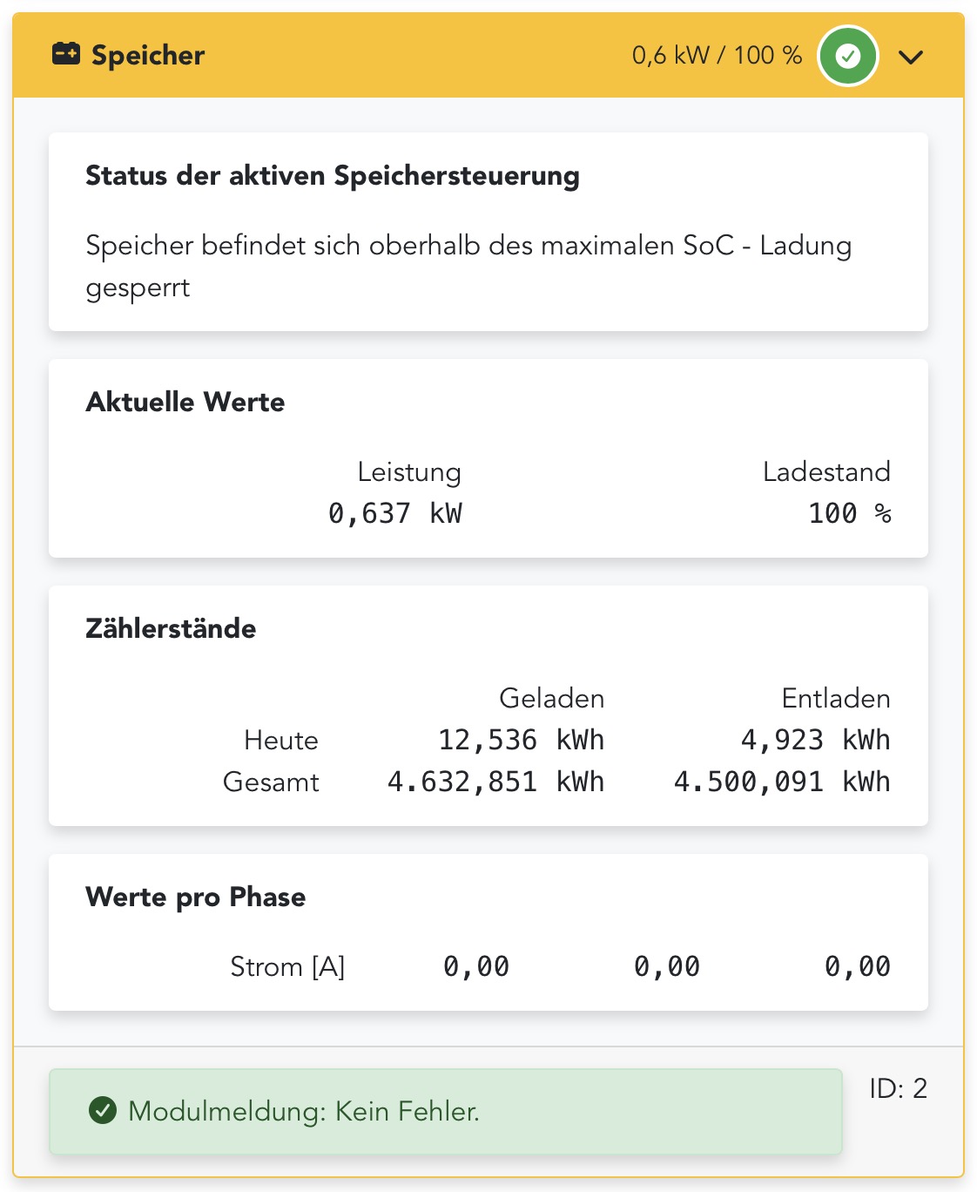Click the header summary 0,6 kW / 100 %

tap(717, 56)
